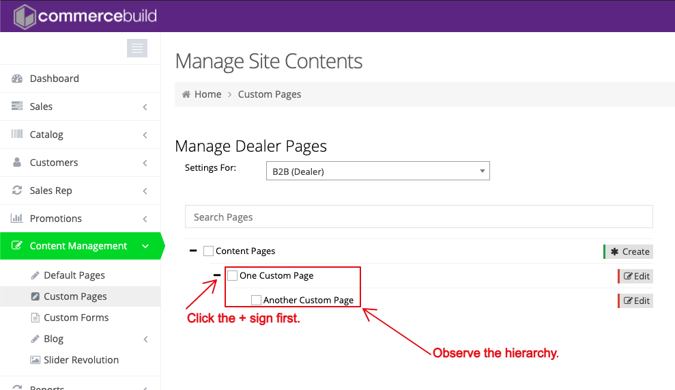Select Default Pages in sidebar
The height and width of the screenshot is (390, 675).
74,275
